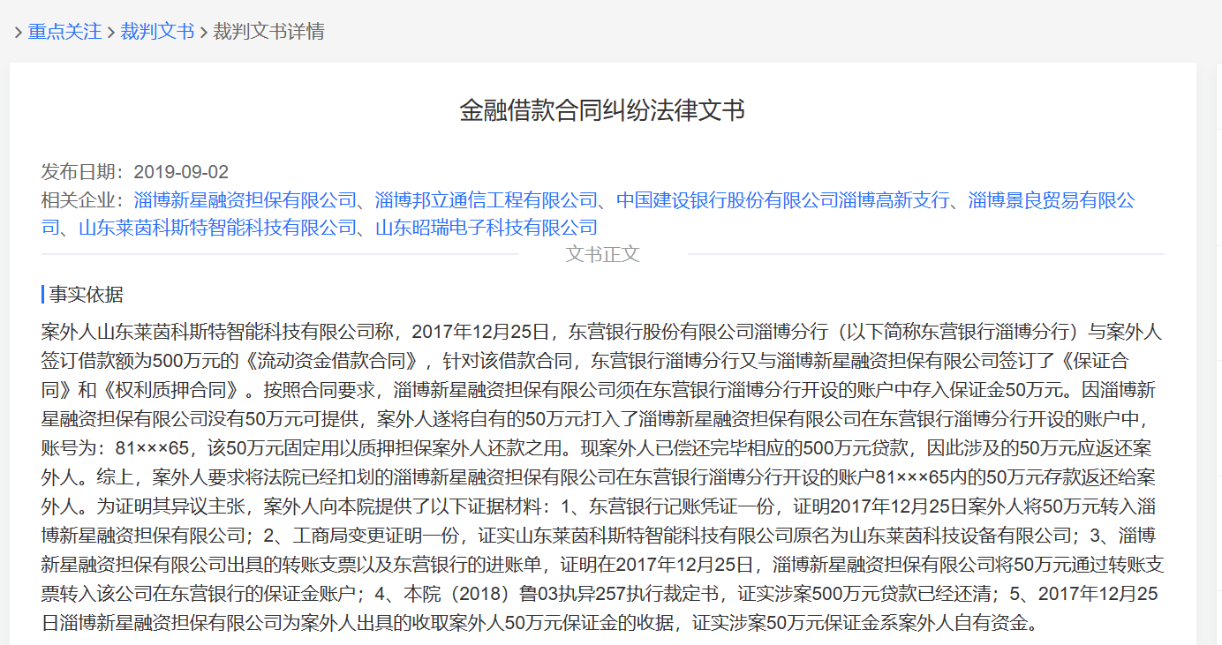Image resolution: width=1222 pixels, height=645 pixels.
Task: Click the breadcrumb chevron before 重点关注
Action: coord(18,33)
